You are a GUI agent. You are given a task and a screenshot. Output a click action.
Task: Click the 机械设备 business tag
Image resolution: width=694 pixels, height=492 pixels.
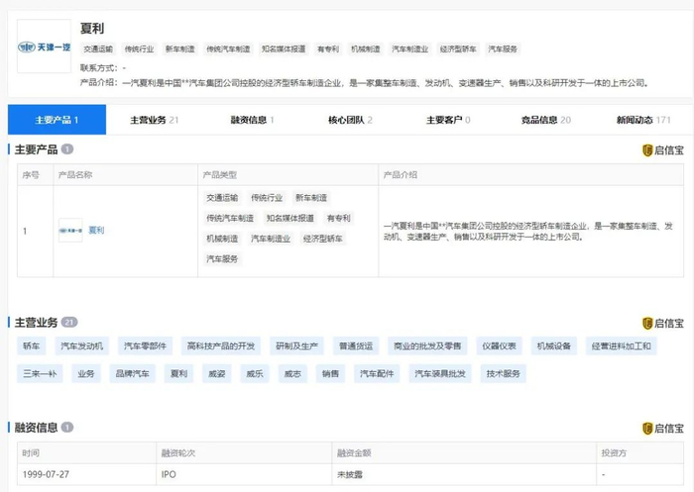(554, 345)
